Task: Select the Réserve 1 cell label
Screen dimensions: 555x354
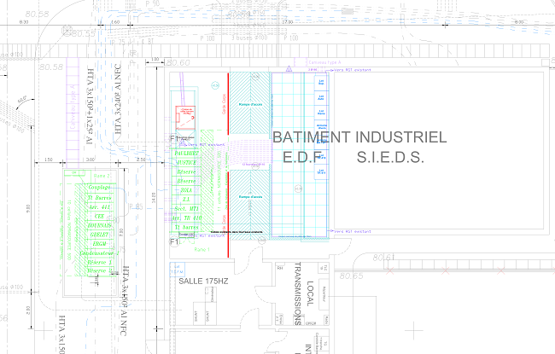Action: (99, 263)
